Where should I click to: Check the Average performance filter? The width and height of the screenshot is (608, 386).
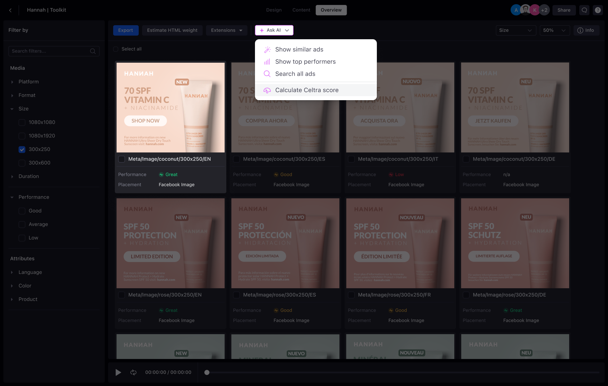[22, 225]
